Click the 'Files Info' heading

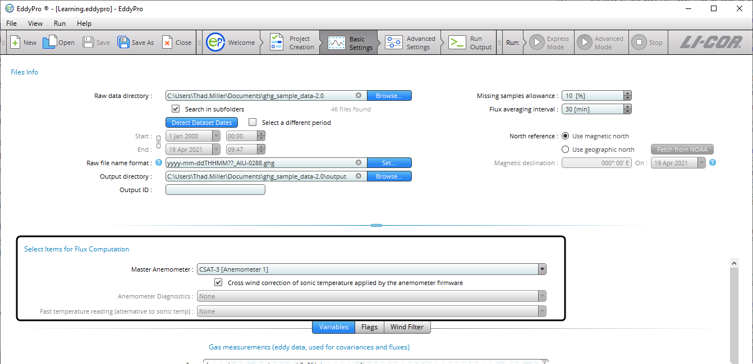(24, 72)
